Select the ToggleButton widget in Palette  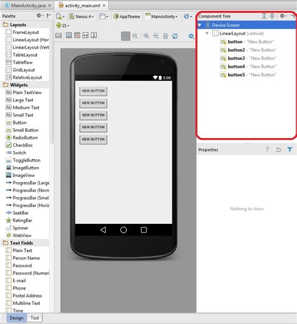[23, 160]
